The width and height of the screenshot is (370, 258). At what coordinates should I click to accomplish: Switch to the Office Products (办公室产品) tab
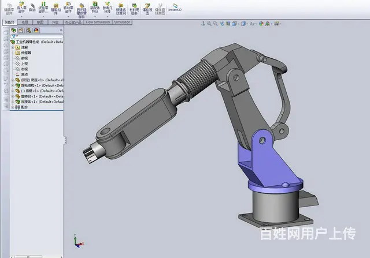pos(73,22)
